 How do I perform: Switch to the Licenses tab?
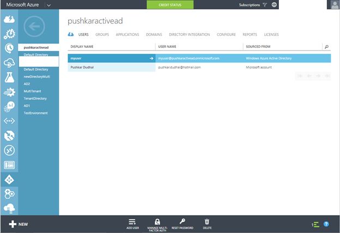point(271,35)
